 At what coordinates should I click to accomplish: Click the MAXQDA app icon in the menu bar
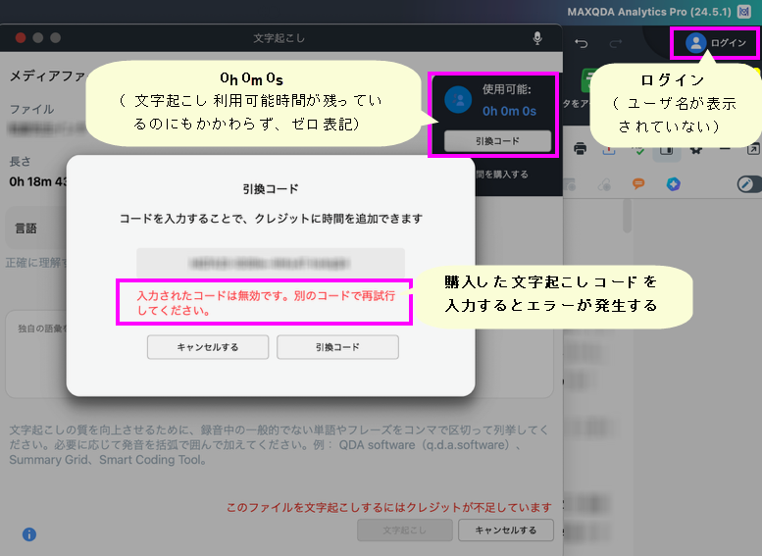tap(744, 11)
